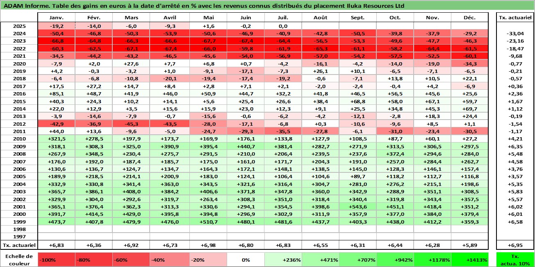Select cell -45,3 for March 2012
Screen dimensions: 535x267
(x=131, y=124)
